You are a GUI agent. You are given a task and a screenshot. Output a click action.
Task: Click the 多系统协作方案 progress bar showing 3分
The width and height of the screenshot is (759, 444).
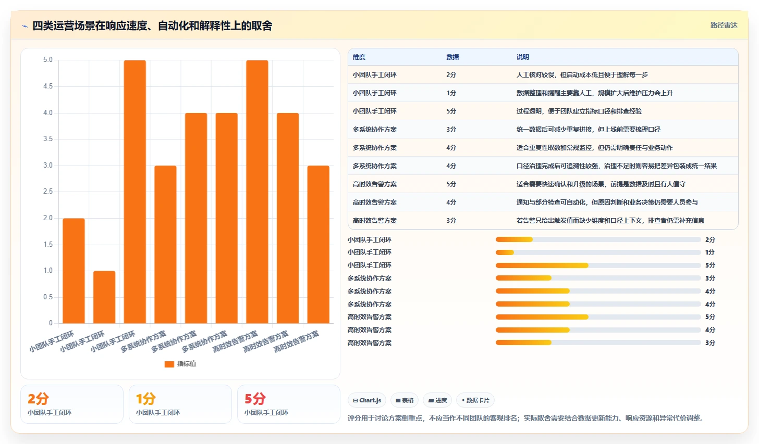pyautogui.click(x=598, y=278)
